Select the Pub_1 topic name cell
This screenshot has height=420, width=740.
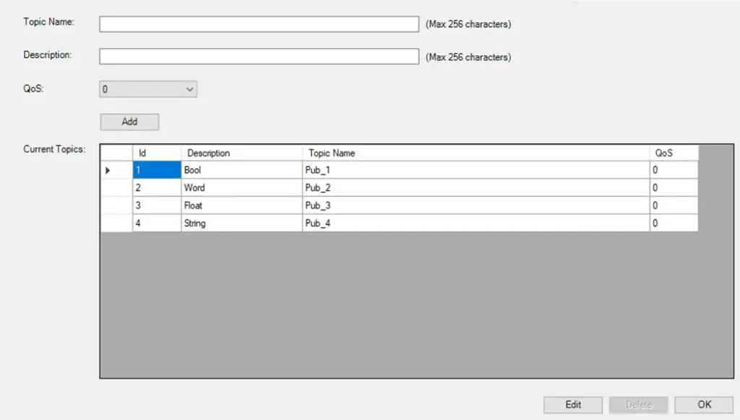coord(476,170)
